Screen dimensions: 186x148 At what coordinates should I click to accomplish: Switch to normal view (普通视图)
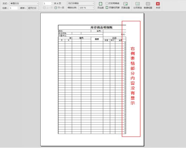(148, 5)
